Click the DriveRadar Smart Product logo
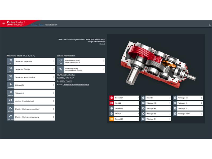 click(x=16, y=23)
